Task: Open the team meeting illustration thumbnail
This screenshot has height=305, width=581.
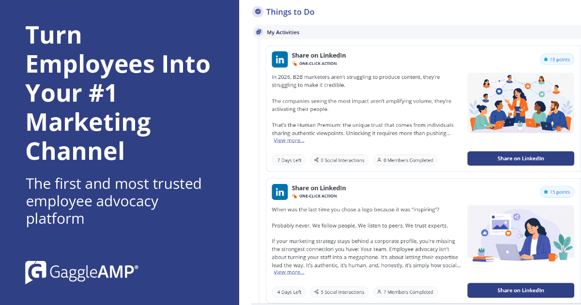Action: click(x=520, y=103)
